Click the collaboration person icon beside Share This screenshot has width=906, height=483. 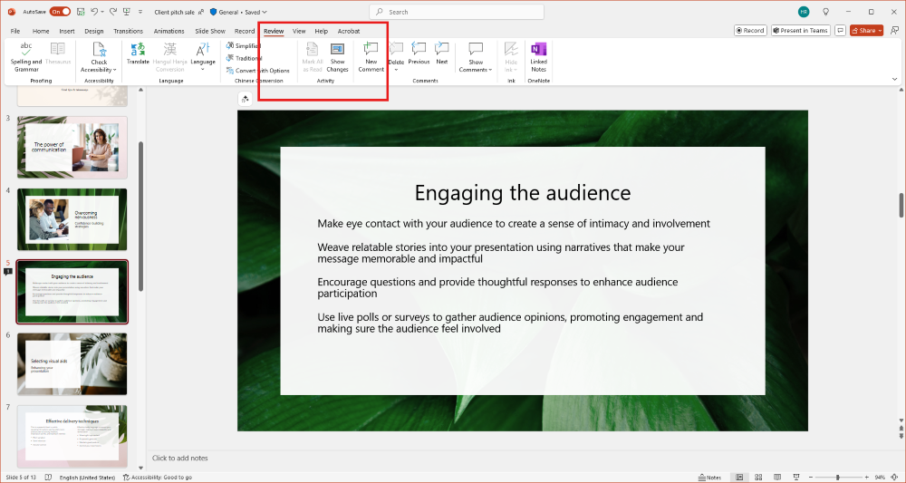[894, 31]
